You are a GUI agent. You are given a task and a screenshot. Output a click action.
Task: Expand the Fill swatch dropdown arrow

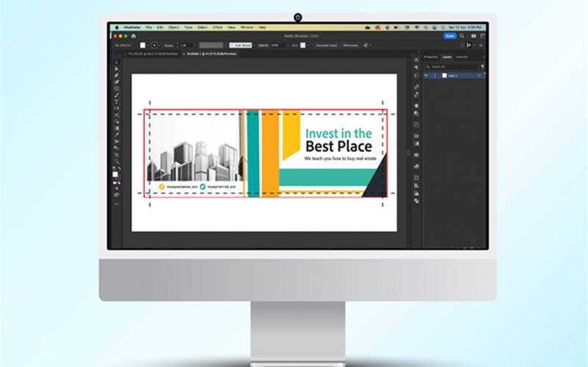click(x=148, y=46)
